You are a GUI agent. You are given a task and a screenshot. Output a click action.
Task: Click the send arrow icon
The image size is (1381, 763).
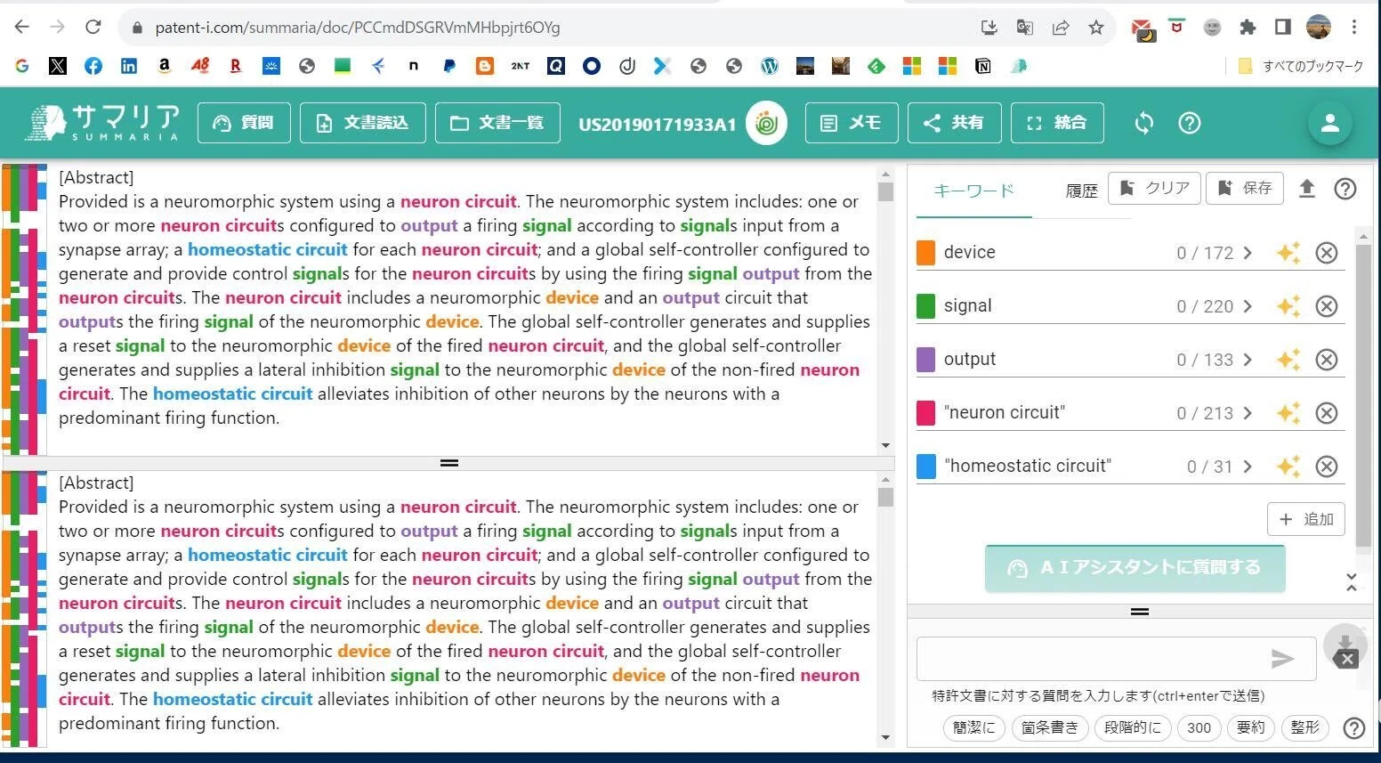coord(1282,659)
